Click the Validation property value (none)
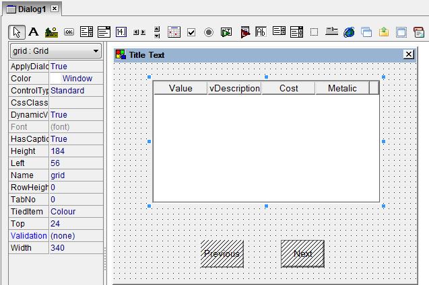The width and height of the screenshot is (429, 285). 75,236
